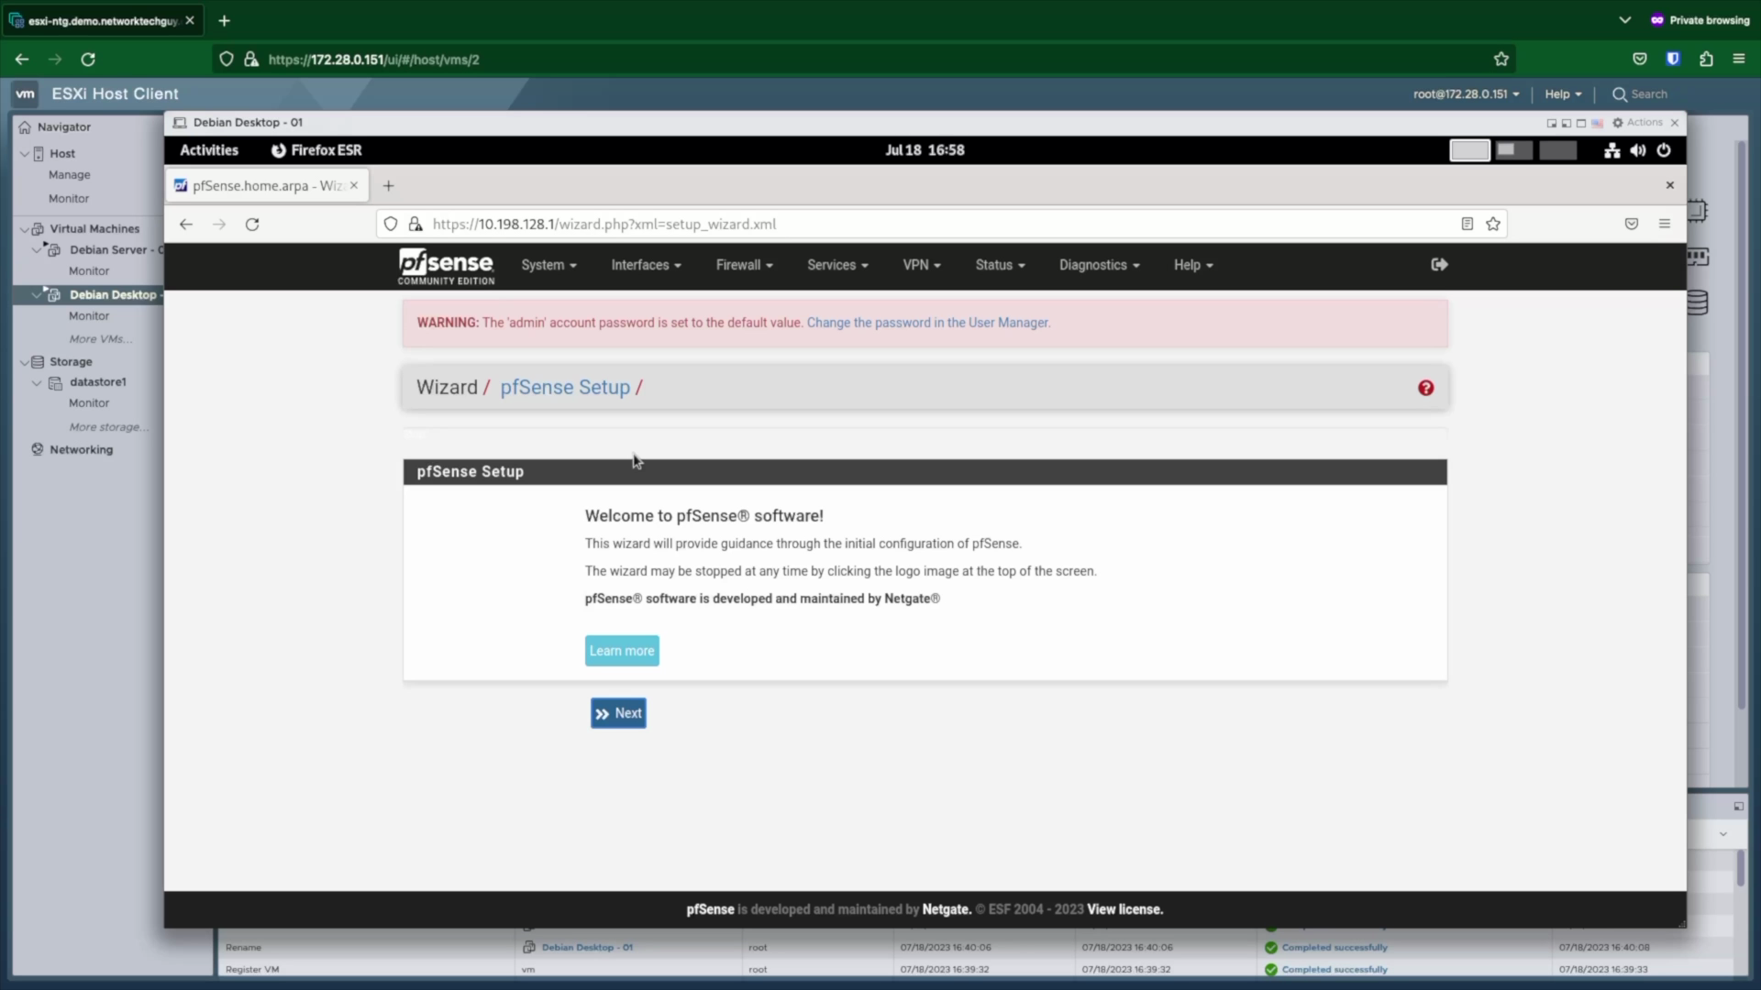Click the Next button

tap(618, 713)
